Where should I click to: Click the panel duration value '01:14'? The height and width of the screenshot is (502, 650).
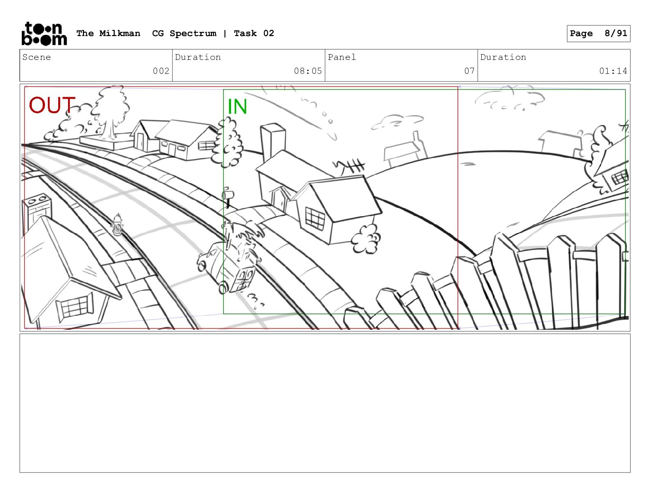click(x=613, y=71)
